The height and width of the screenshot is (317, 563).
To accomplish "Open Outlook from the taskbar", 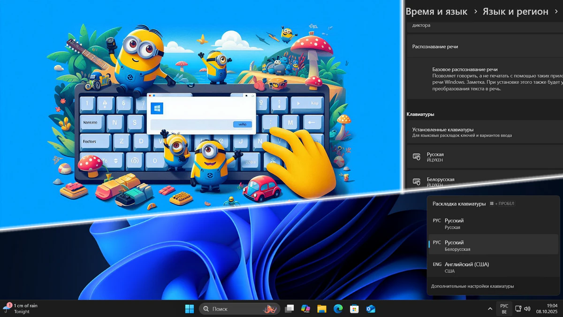I will coord(370,309).
